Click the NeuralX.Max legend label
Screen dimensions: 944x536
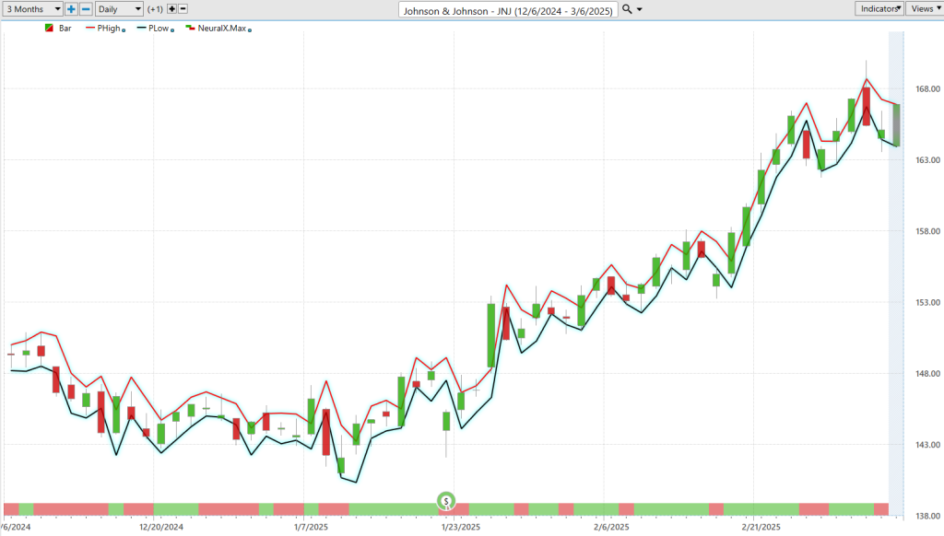click(222, 29)
